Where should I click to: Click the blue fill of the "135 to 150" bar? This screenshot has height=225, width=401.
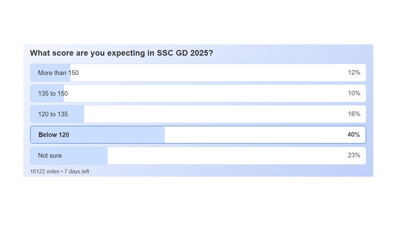coord(34,98)
